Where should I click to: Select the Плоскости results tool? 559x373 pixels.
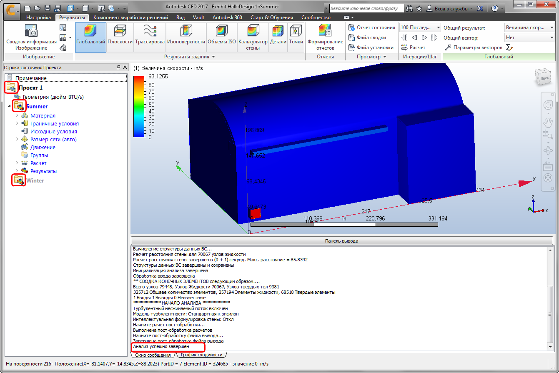coord(120,37)
